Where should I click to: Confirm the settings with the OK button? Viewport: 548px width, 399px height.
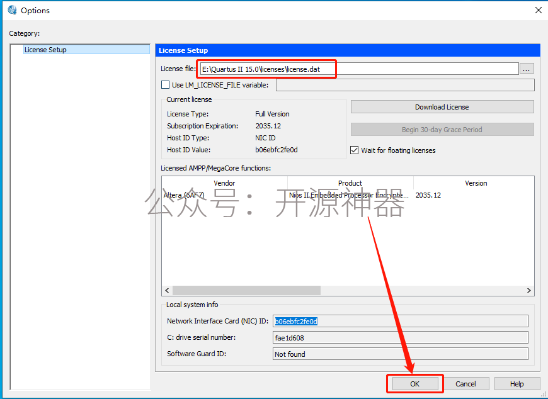415,384
